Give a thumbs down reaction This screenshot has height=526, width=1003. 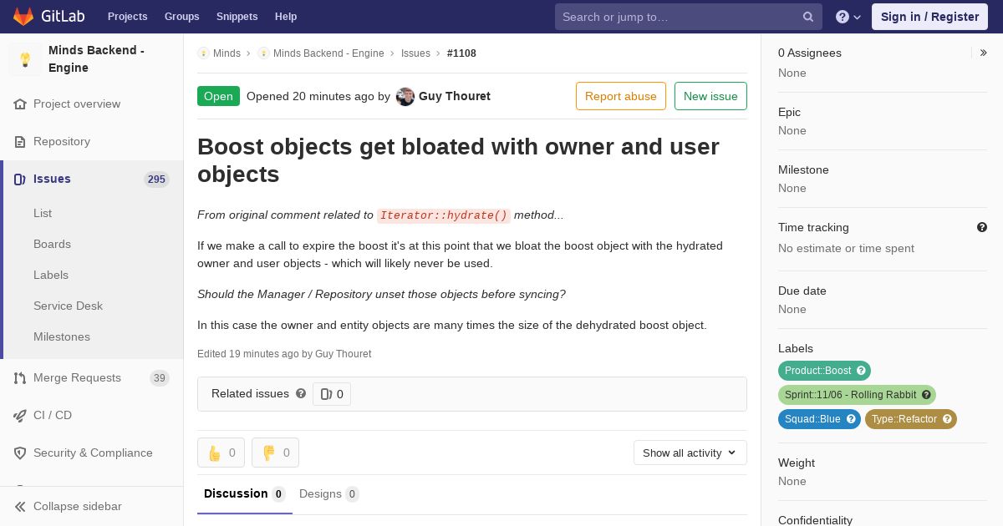pyautogui.click(x=275, y=453)
